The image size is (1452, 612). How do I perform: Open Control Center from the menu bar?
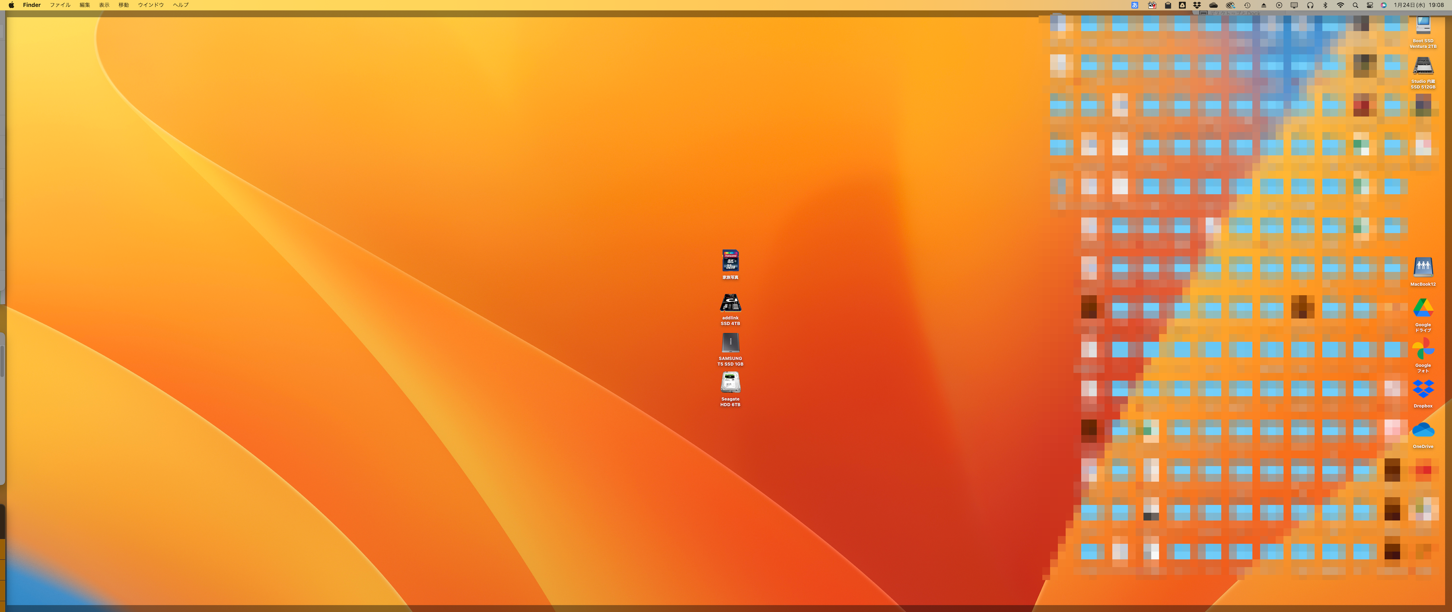click(x=1370, y=5)
